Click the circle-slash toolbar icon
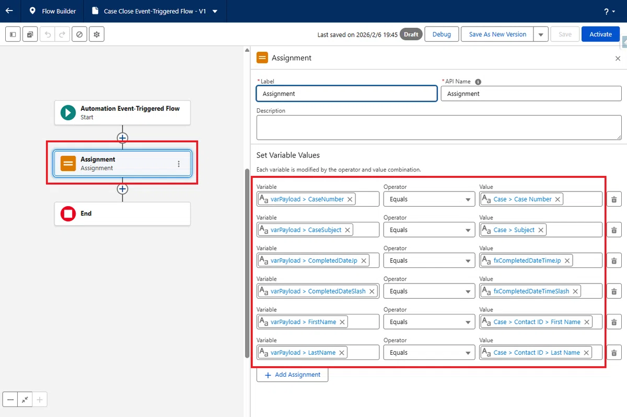The image size is (627, 417). [79, 35]
